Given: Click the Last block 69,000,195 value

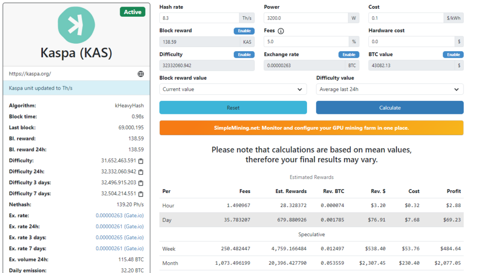Looking at the screenshot, I should click(131, 127).
